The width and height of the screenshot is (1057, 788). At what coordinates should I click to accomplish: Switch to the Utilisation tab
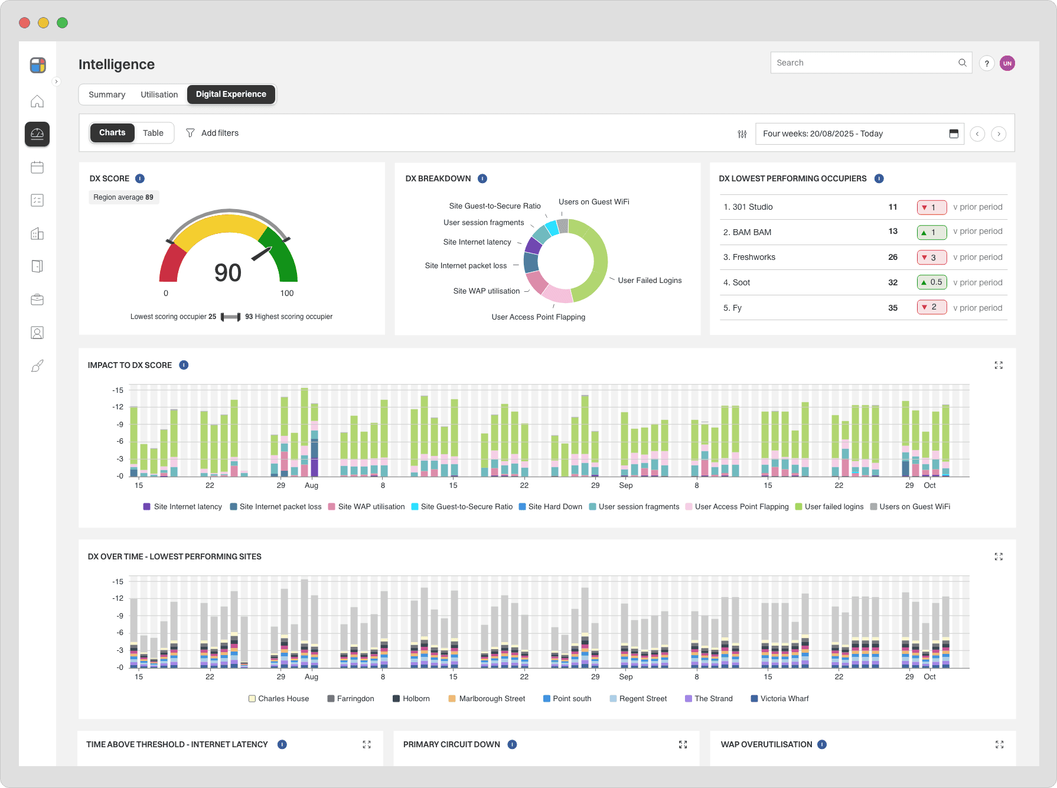pos(159,95)
